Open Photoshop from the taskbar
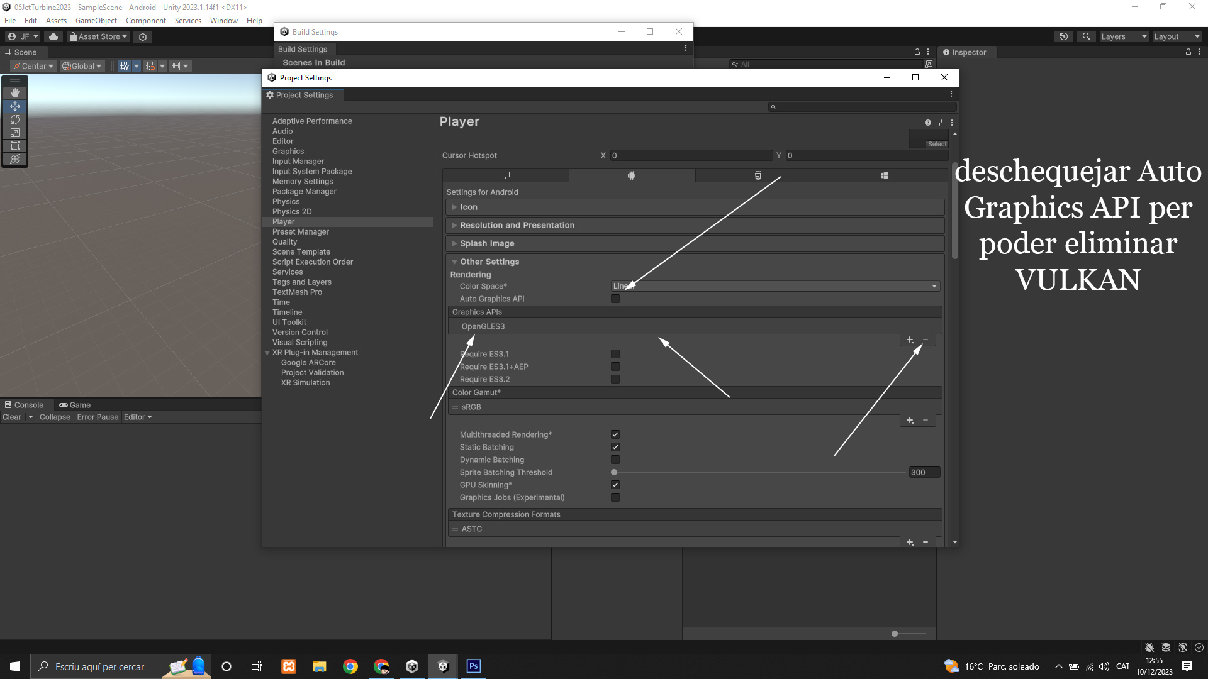Screen dimensions: 1208x679 pos(473,666)
